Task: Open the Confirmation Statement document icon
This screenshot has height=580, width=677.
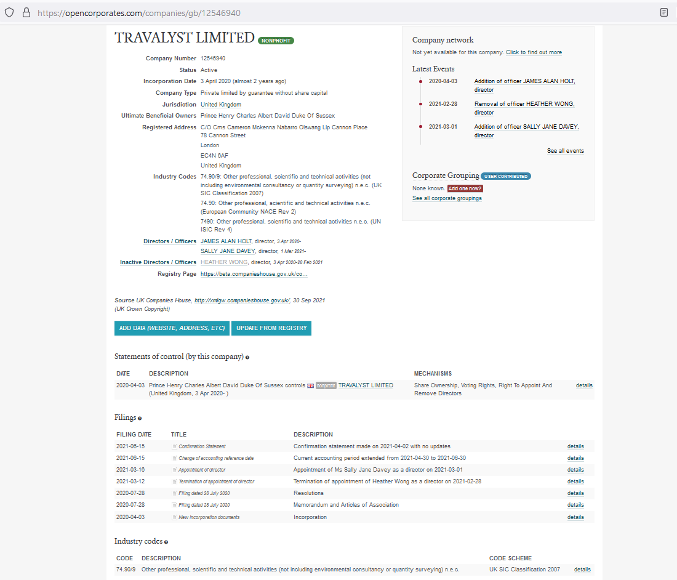Action: coord(174,446)
